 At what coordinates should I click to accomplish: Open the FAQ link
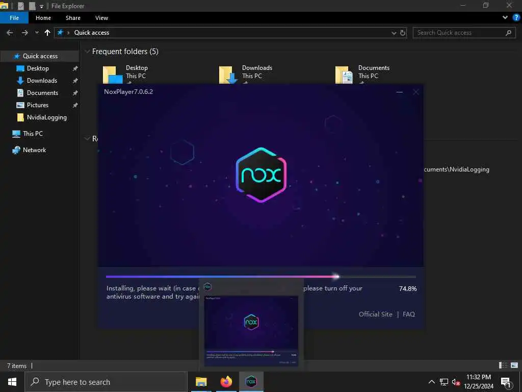pyautogui.click(x=409, y=314)
